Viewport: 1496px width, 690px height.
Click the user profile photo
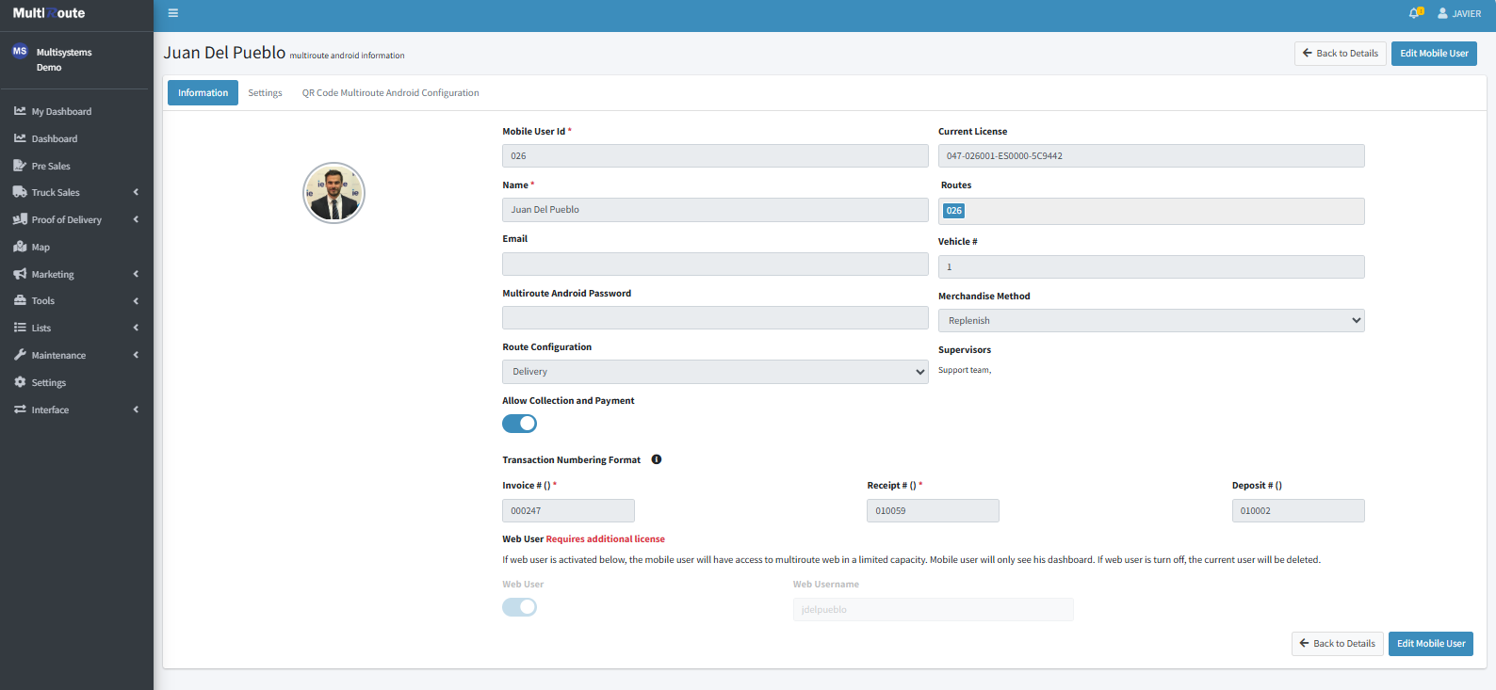(333, 193)
